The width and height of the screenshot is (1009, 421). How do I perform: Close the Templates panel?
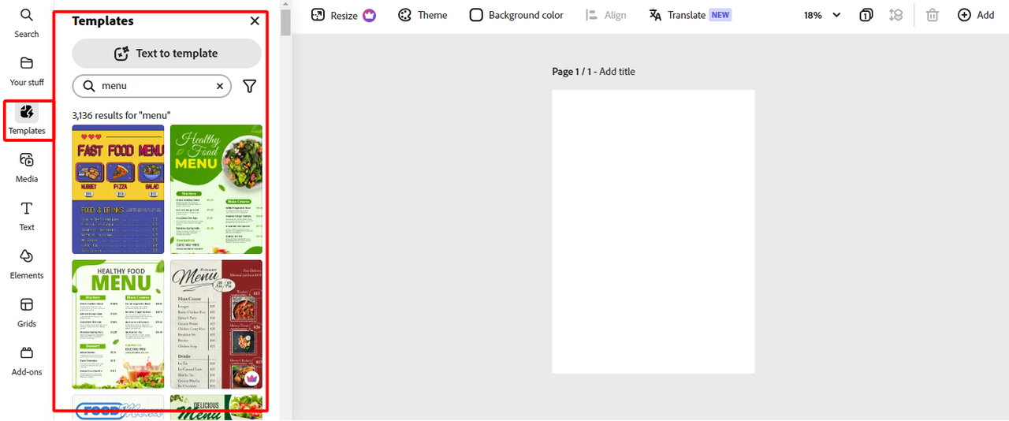point(255,21)
